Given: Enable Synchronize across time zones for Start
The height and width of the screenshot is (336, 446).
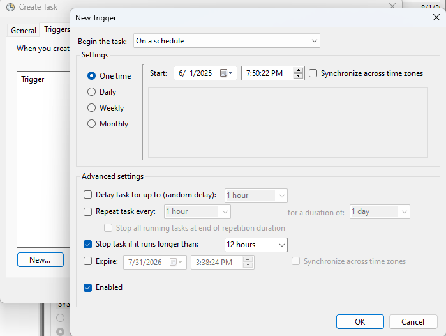Looking at the screenshot, I should [x=313, y=73].
